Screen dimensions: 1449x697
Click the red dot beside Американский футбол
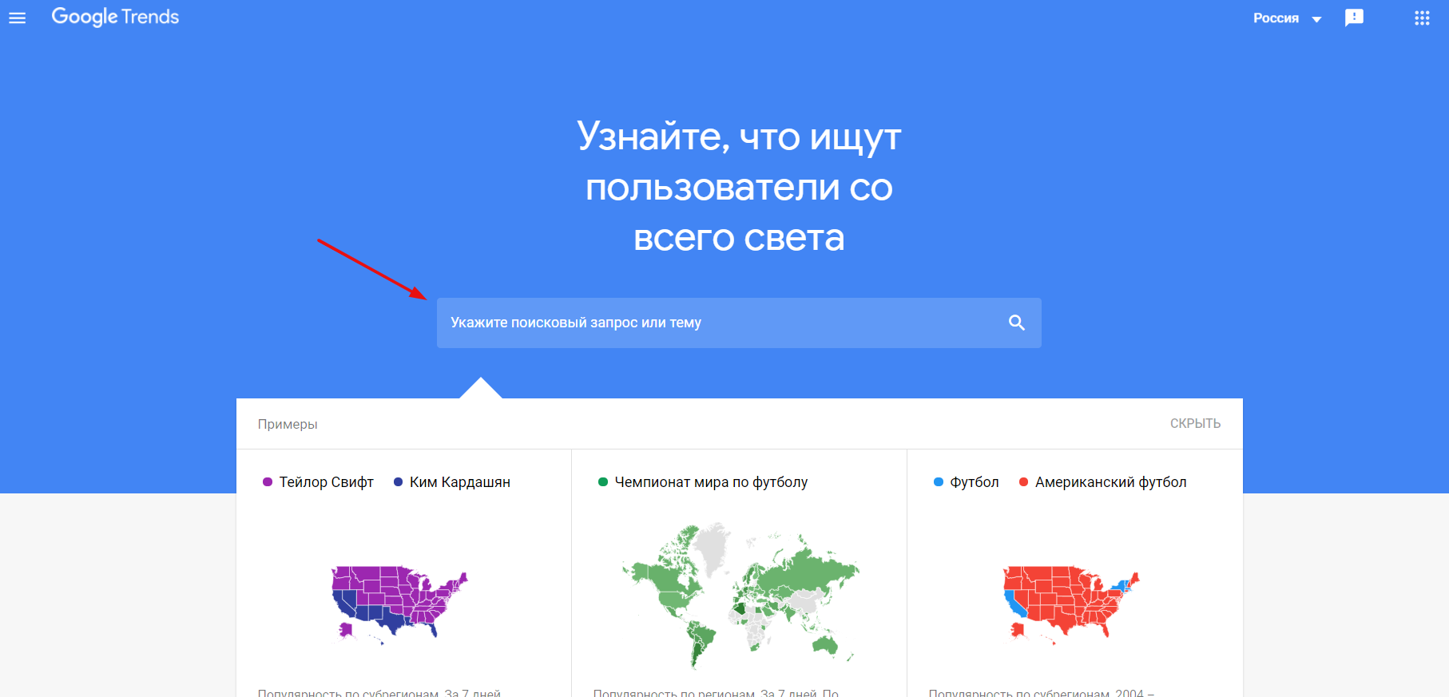pos(1023,482)
